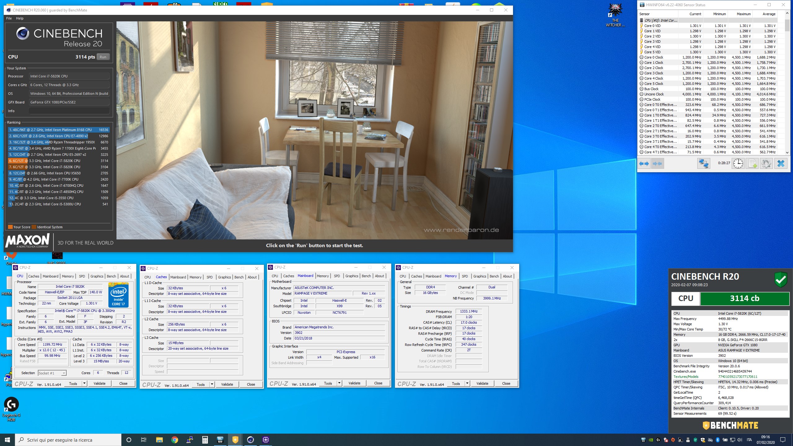Select ranking row AMD Ryzen Threadripper 1950X
The image size is (793, 446).
point(59,142)
